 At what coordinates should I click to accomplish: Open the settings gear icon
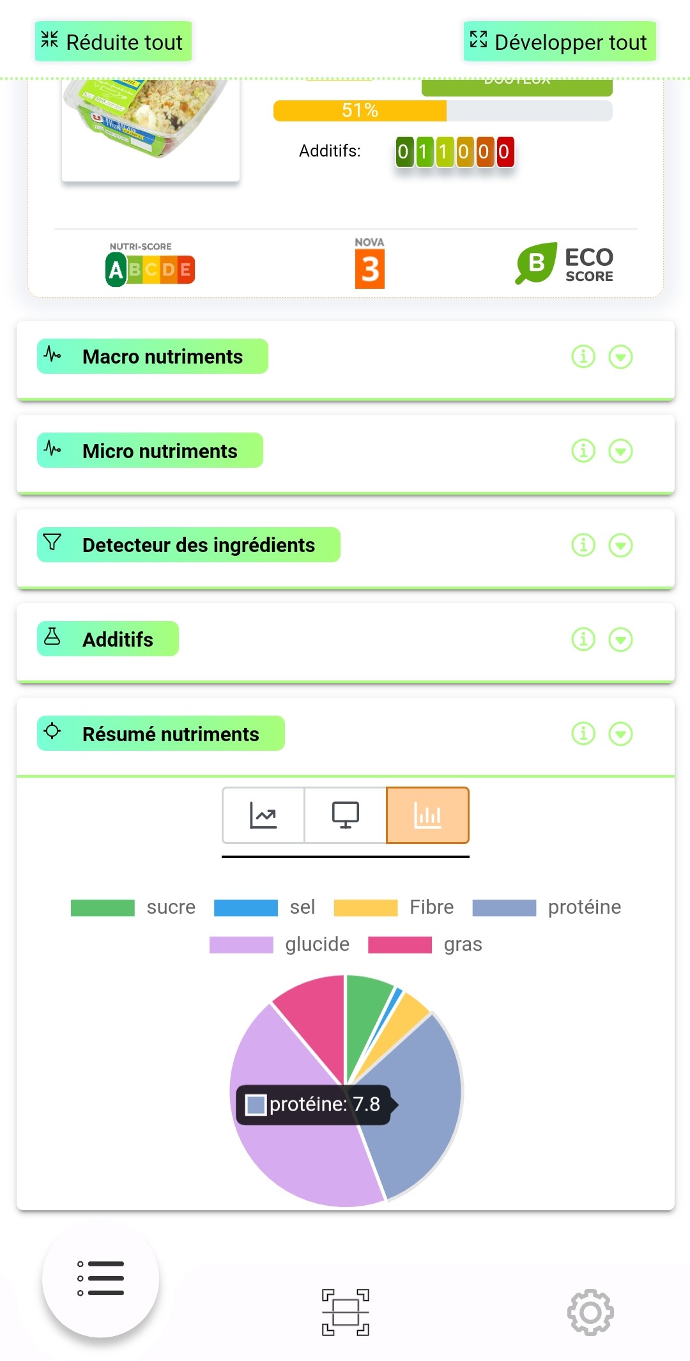pos(590,1312)
